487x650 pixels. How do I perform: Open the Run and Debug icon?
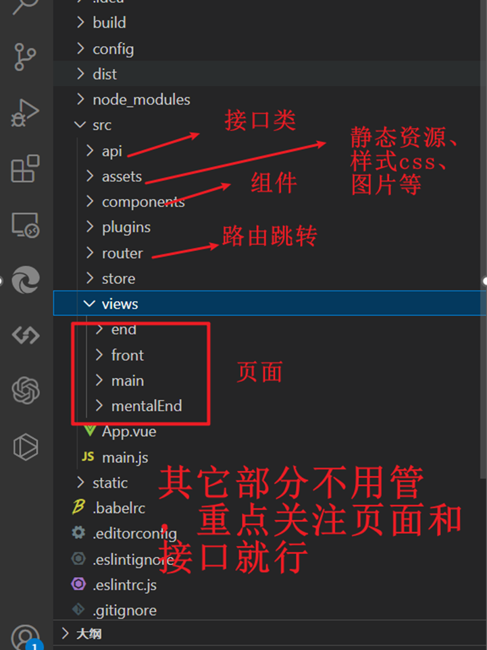(25, 113)
